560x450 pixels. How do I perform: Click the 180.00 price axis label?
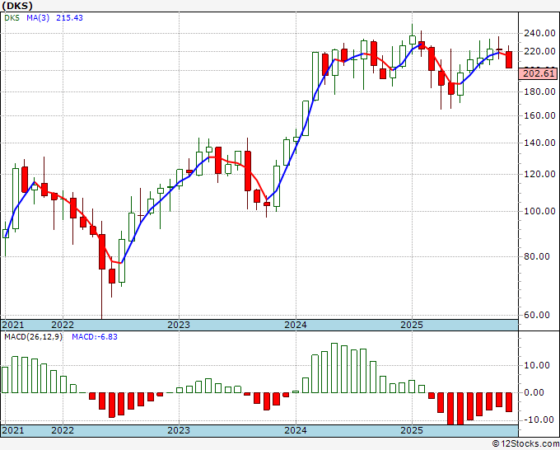[x=539, y=91]
